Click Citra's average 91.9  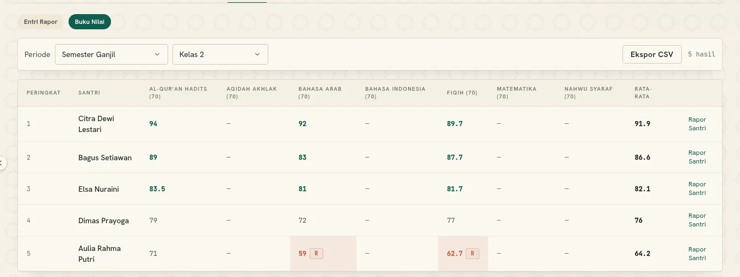click(643, 124)
